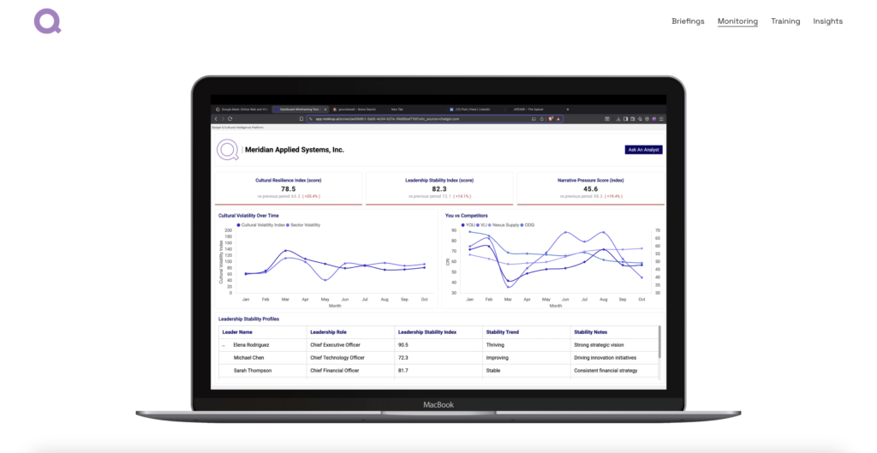Open the Briefings page
The height and width of the screenshot is (453, 877).
688,21
